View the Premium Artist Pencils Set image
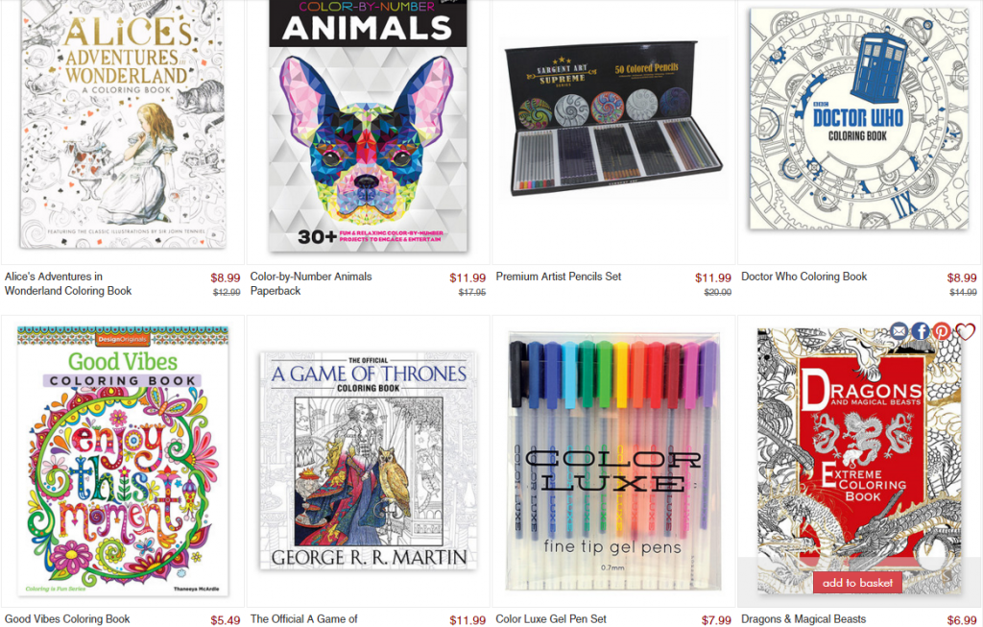 coord(613,118)
